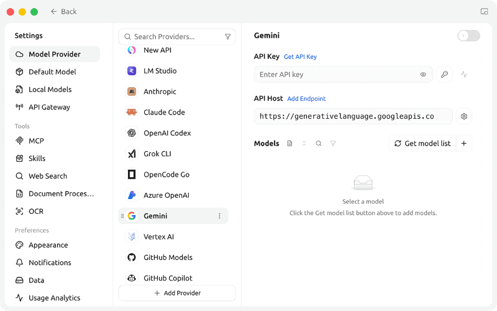Select the Azure OpenAI provider
This screenshot has width=497, height=311.
pyautogui.click(x=173, y=195)
